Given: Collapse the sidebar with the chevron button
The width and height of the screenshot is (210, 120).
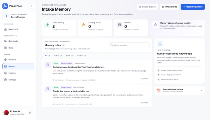Looking at the screenshot, I should coord(32,6).
